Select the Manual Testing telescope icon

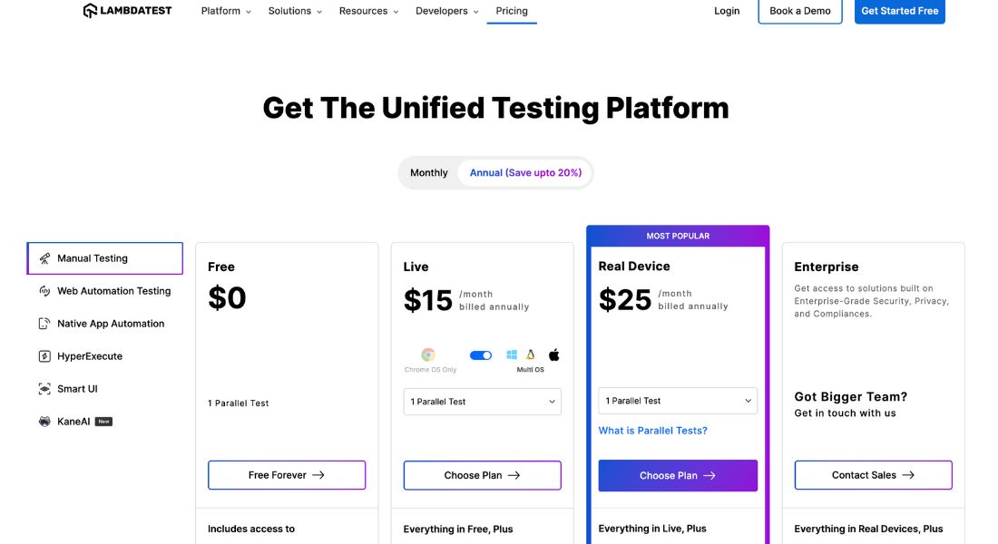point(44,258)
